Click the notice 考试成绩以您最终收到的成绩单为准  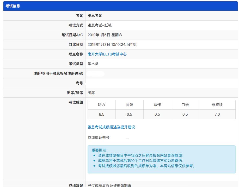pyautogui.click(x=147, y=166)
